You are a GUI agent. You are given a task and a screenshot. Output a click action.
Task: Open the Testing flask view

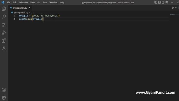(x=4, y=49)
